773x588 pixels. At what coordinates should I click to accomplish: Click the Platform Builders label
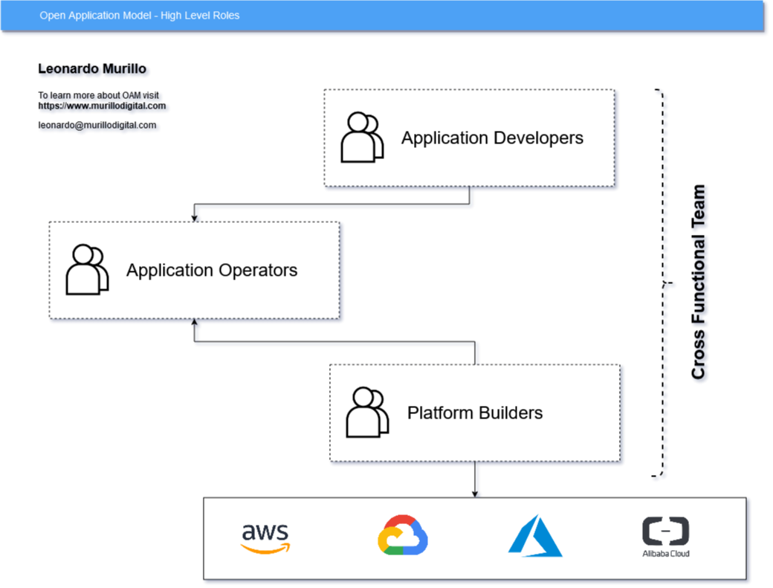tap(475, 413)
